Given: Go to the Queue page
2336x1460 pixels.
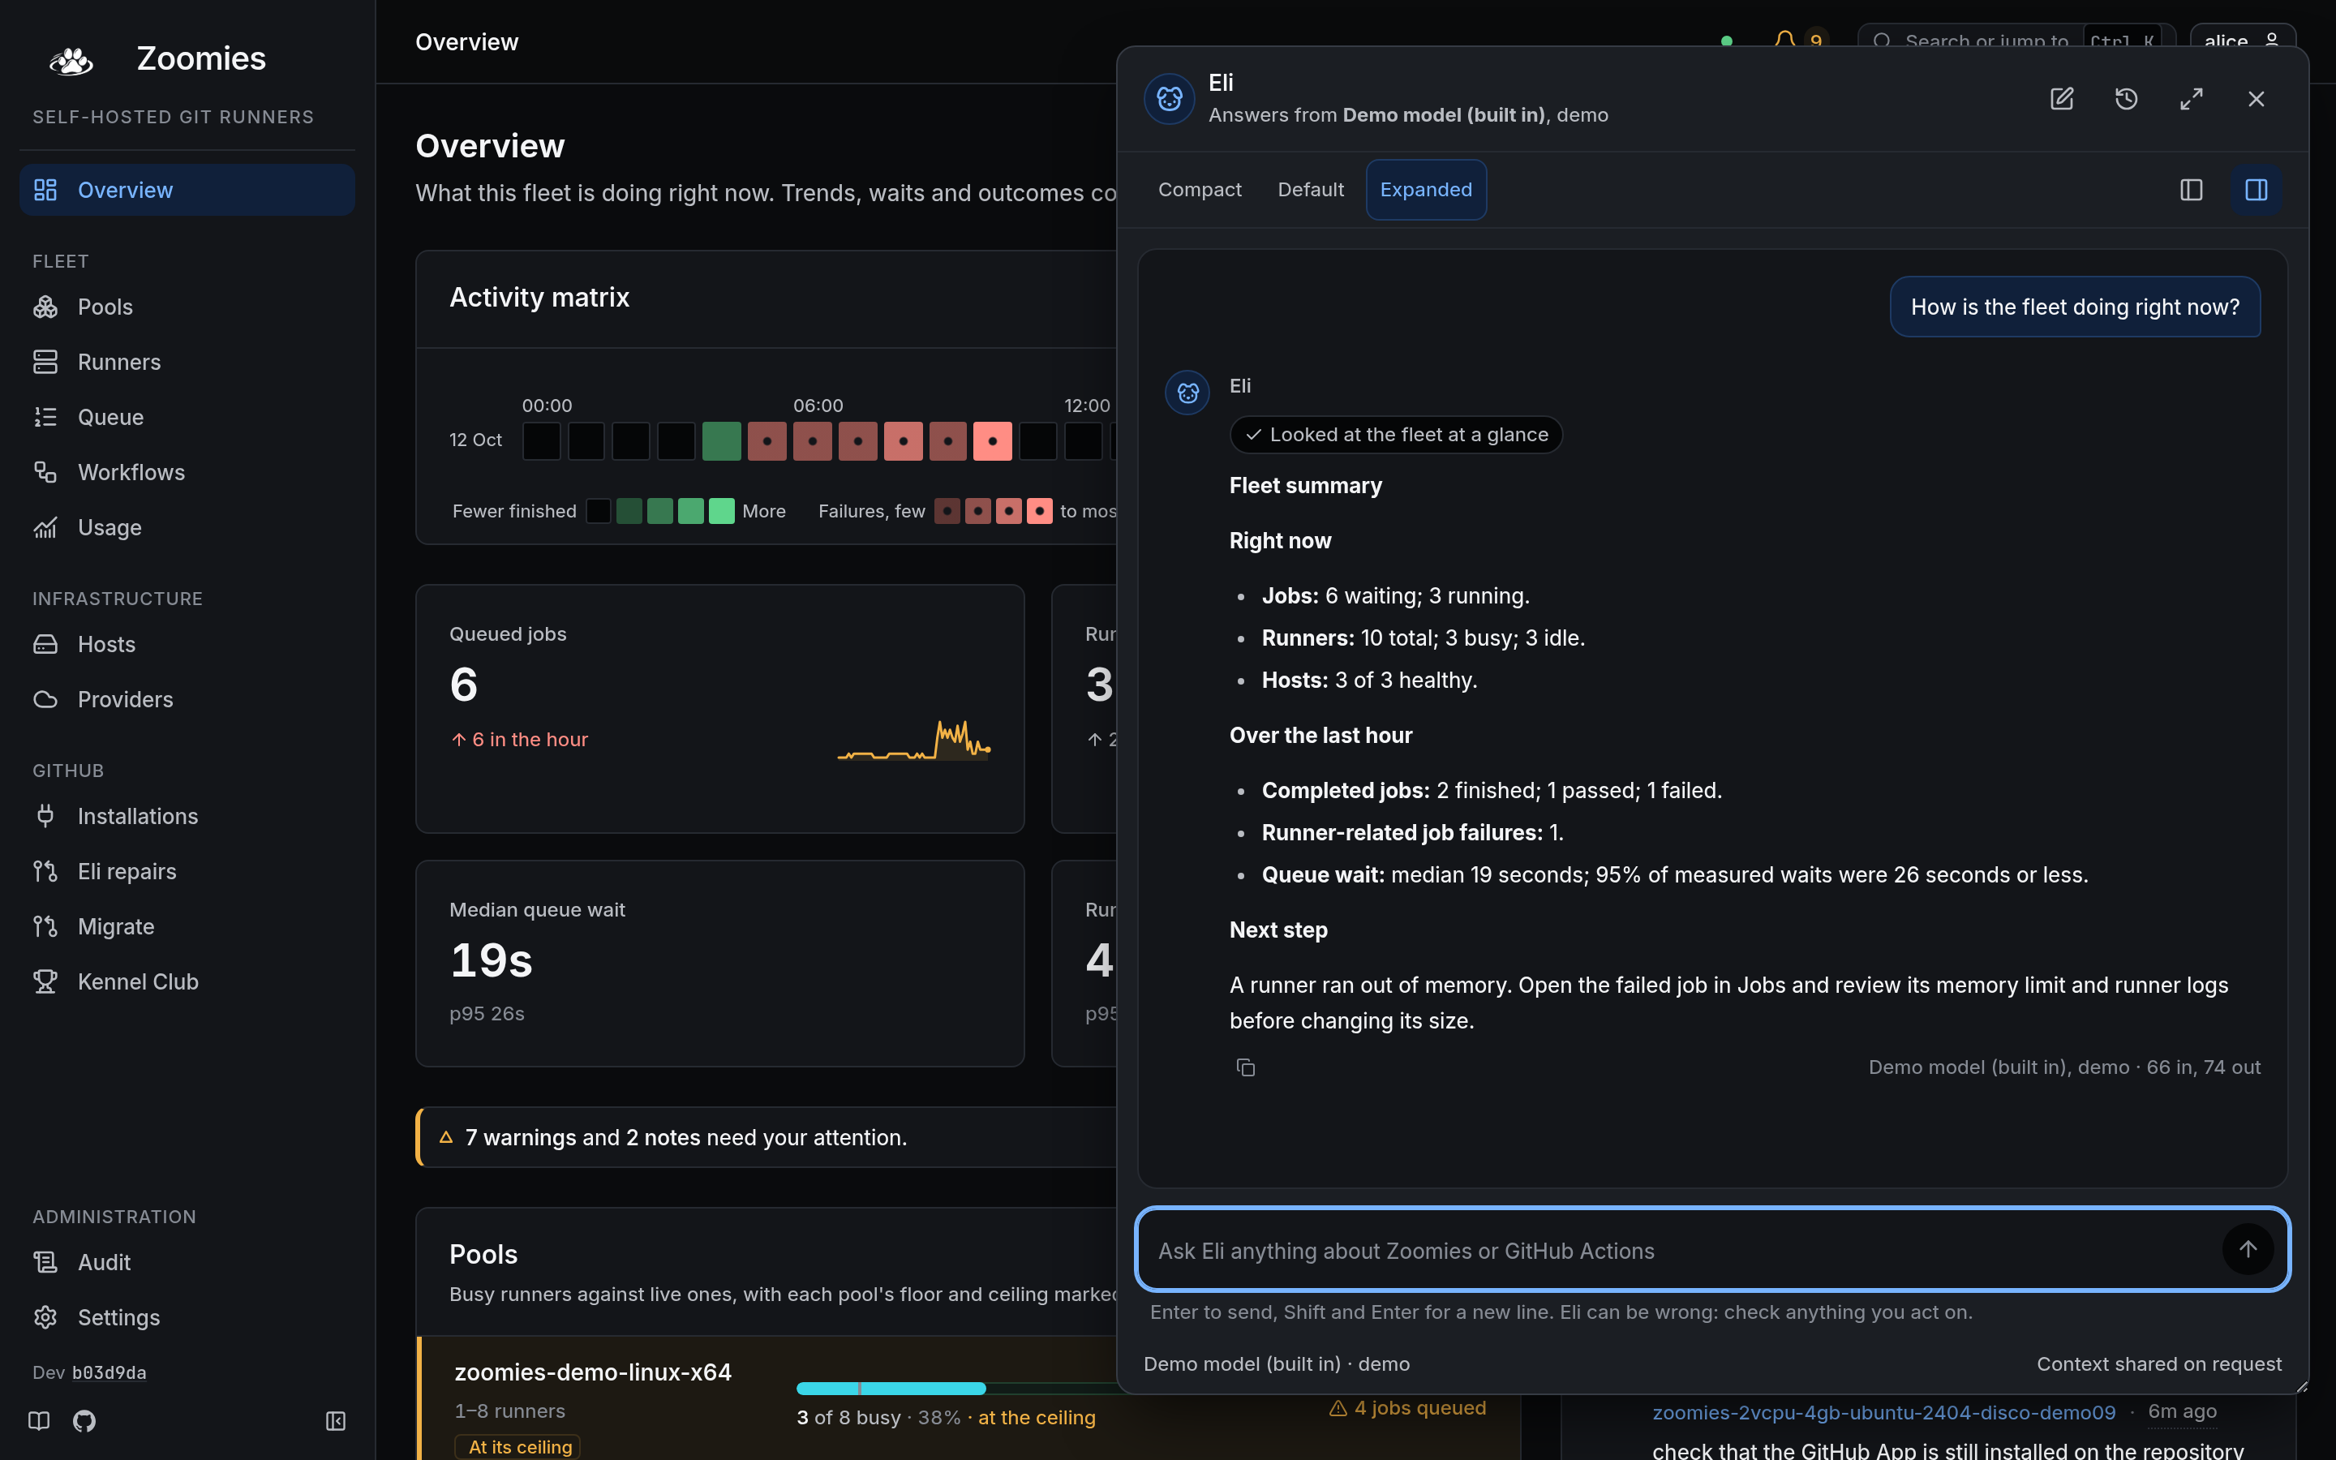Looking at the screenshot, I should coord(187,417).
